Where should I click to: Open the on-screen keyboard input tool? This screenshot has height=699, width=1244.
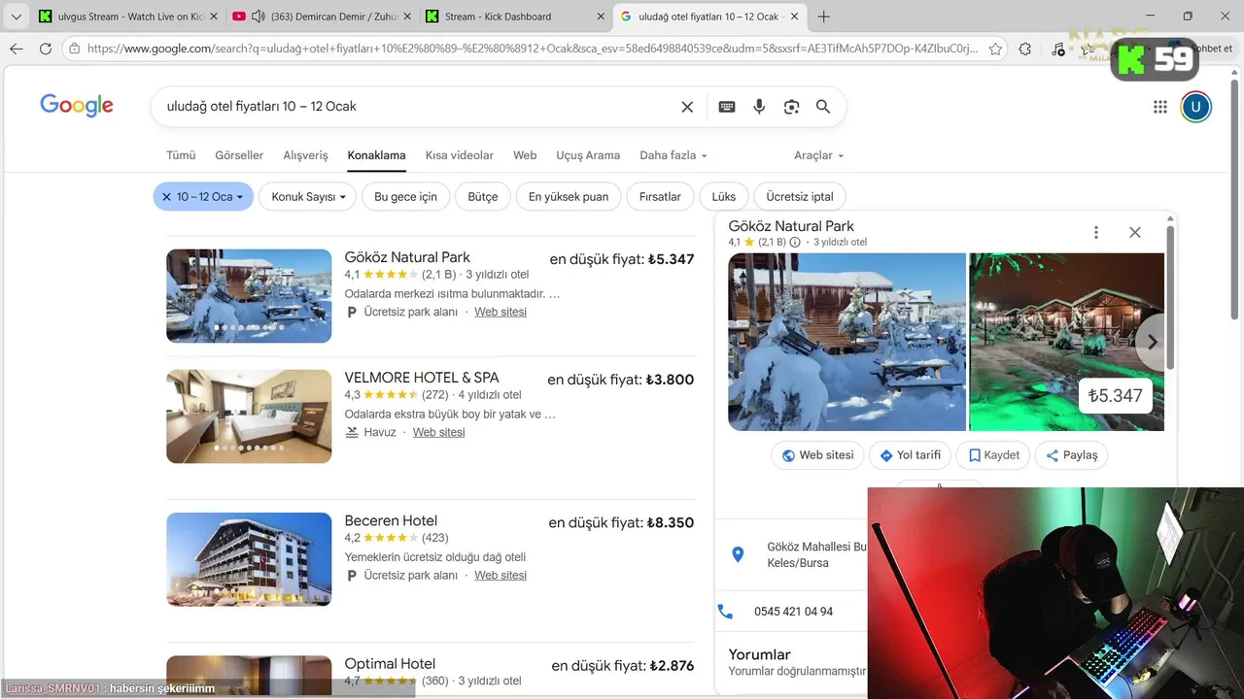(x=727, y=107)
